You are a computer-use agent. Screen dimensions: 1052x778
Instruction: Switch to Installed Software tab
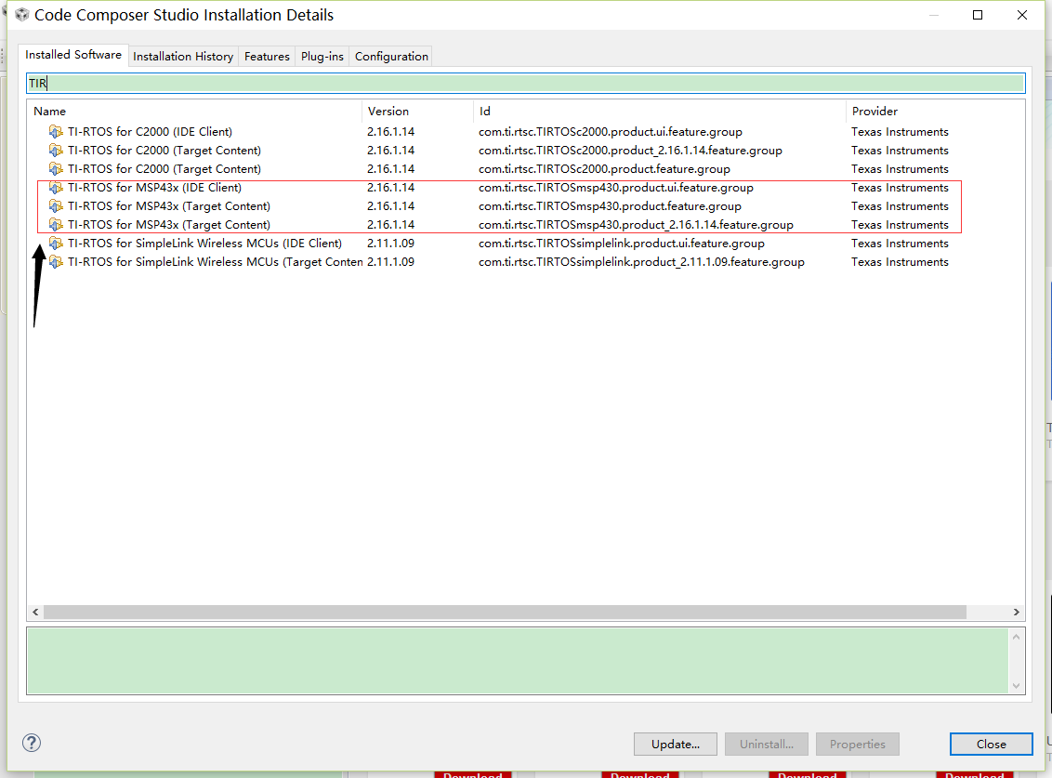click(73, 55)
